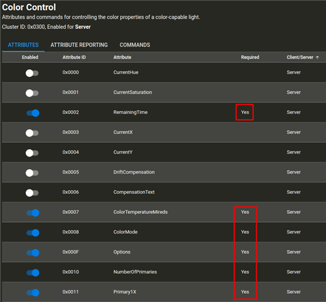
Task: Click the Server cell in CurrentHue row
Action: point(294,72)
